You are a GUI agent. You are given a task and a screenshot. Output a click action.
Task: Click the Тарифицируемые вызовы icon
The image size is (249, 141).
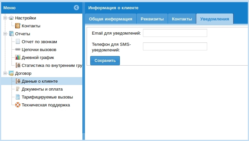(18, 97)
